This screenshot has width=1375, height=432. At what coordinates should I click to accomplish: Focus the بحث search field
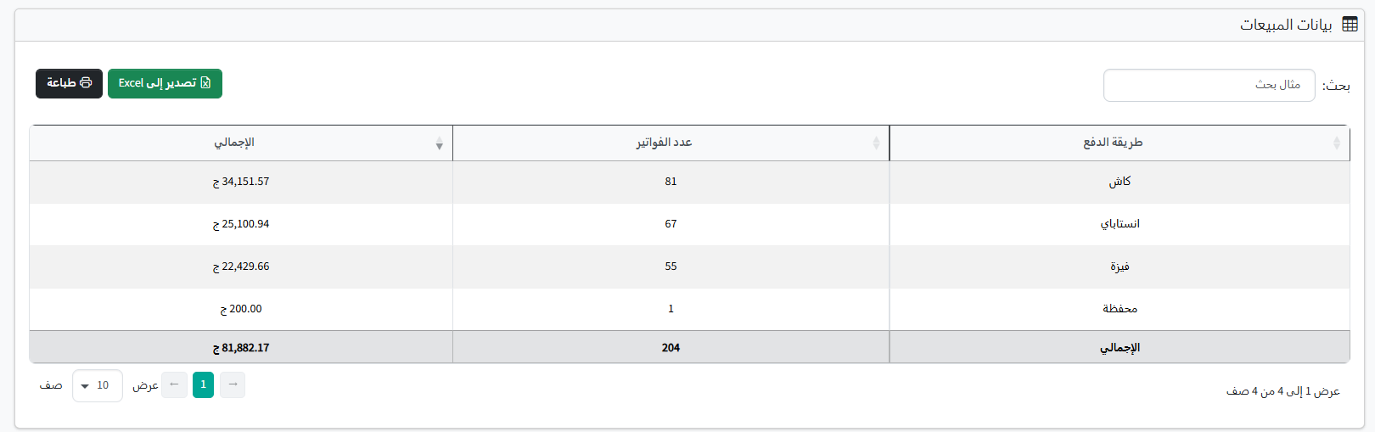(1209, 85)
